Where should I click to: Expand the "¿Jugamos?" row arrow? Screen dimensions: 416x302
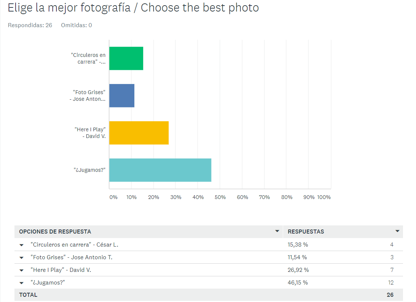(22, 283)
